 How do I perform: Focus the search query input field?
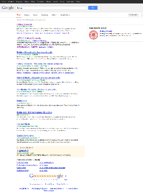51,8
